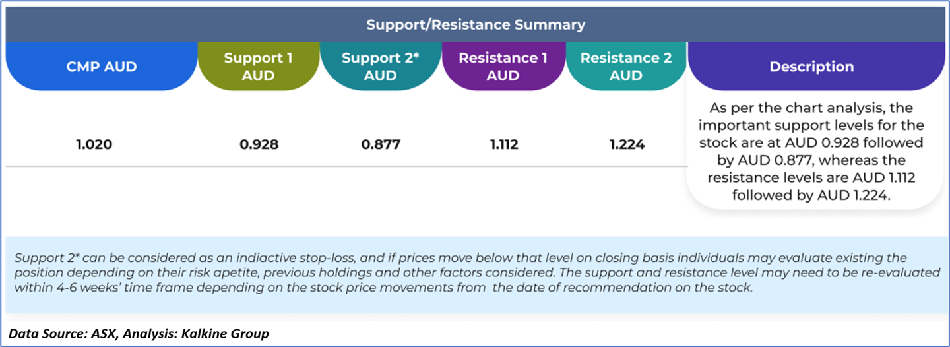Screen dimensions: 950x347
Task: Select the Support 2* AUD header
Action: click(380, 67)
